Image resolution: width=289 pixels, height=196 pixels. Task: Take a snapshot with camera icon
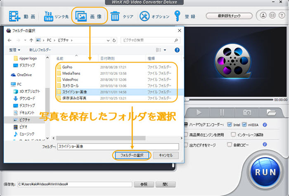[247, 112]
